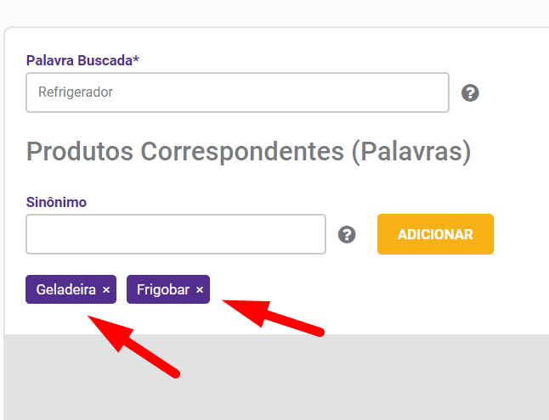This screenshot has width=549, height=420.
Task: Focus the Palavra Buscada text field
Action: point(237,92)
